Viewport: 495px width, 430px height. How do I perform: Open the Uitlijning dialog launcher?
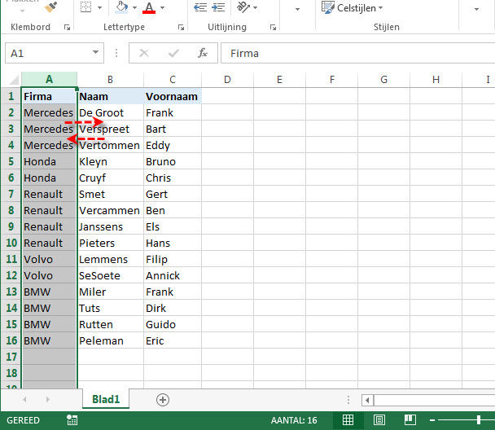(273, 28)
